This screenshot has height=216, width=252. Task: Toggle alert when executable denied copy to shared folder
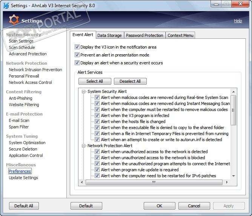tap(97, 127)
